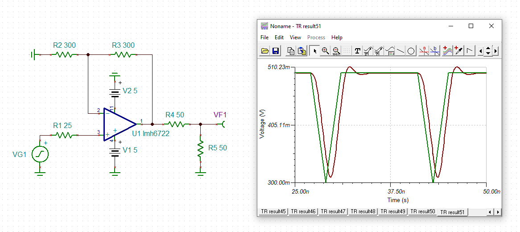Image resolution: width=520 pixels, height=232 pixels.
Task: Toggle the grid dots icon
Action: [347, 51]
